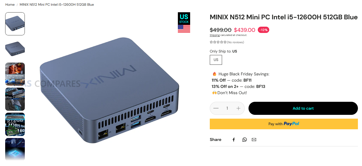Open the glowing blue chip thumbnail
The image size is (362, 166).
click(15, 149)
